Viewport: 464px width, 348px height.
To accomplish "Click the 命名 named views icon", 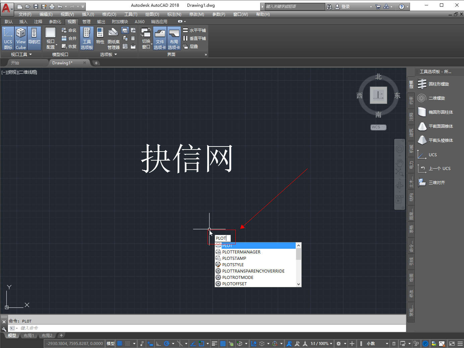I will point(69,30).
